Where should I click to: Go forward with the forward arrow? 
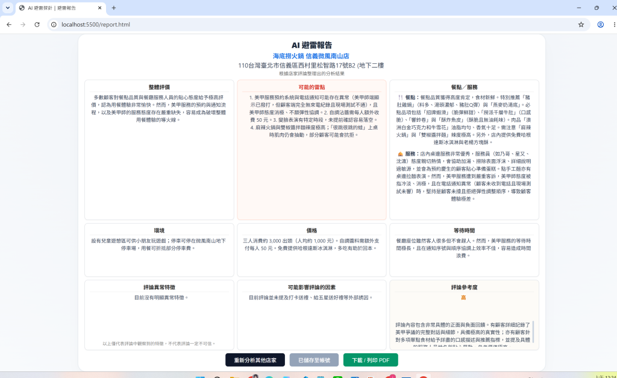click(x=23, y=24)
